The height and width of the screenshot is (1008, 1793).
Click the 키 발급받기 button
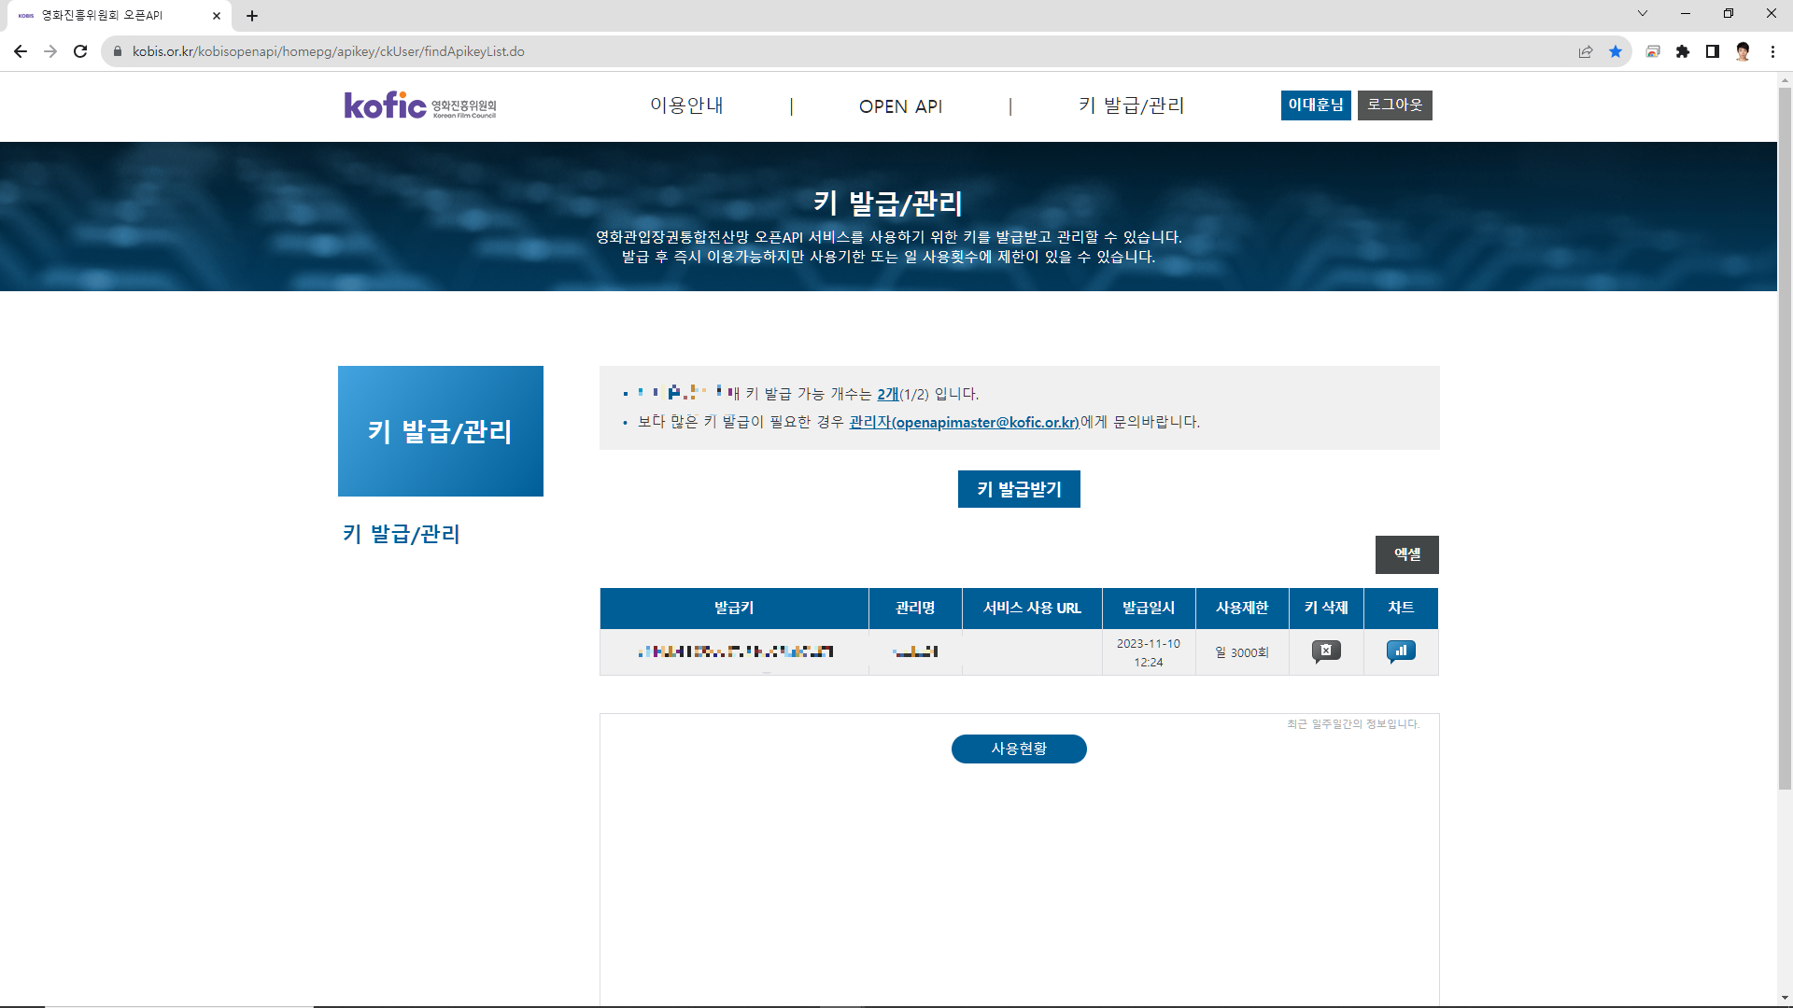[1019, 489]
